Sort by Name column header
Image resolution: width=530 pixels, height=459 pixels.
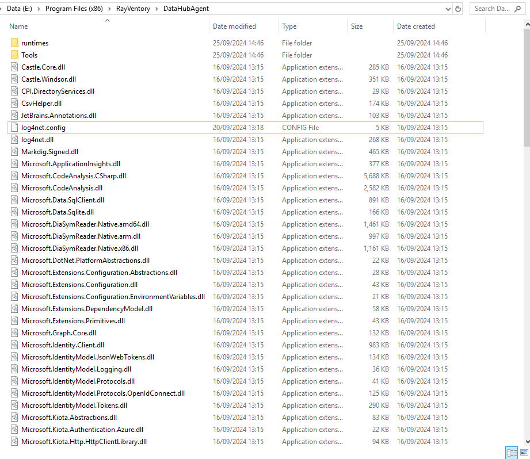tap(18, 26)
